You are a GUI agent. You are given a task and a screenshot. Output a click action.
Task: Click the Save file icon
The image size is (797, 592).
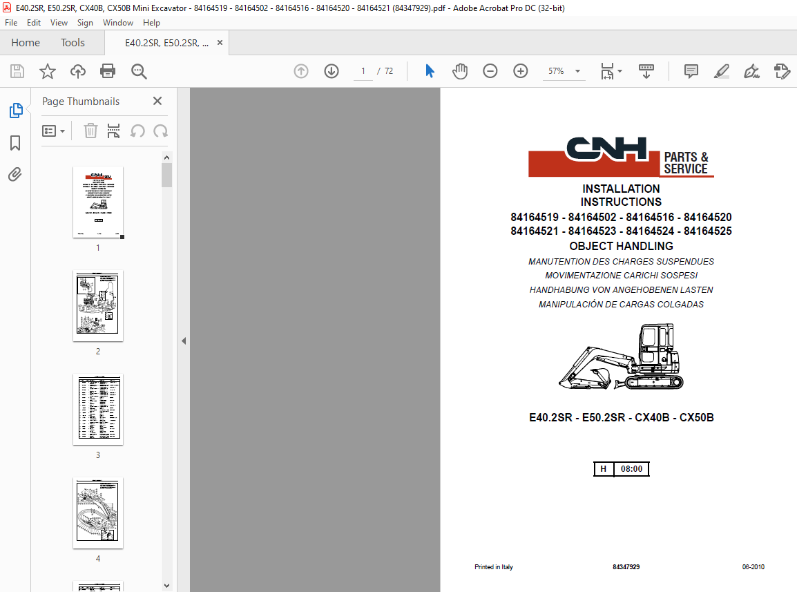17,71
